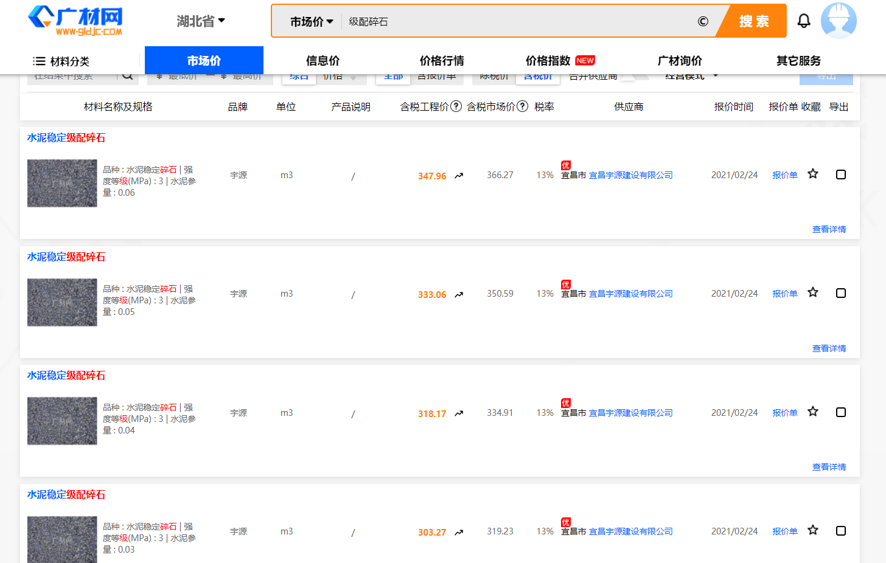Open gravel thumbnail in the 318.17 row
The image size is (886, 563).
click(x=62, y=421)
